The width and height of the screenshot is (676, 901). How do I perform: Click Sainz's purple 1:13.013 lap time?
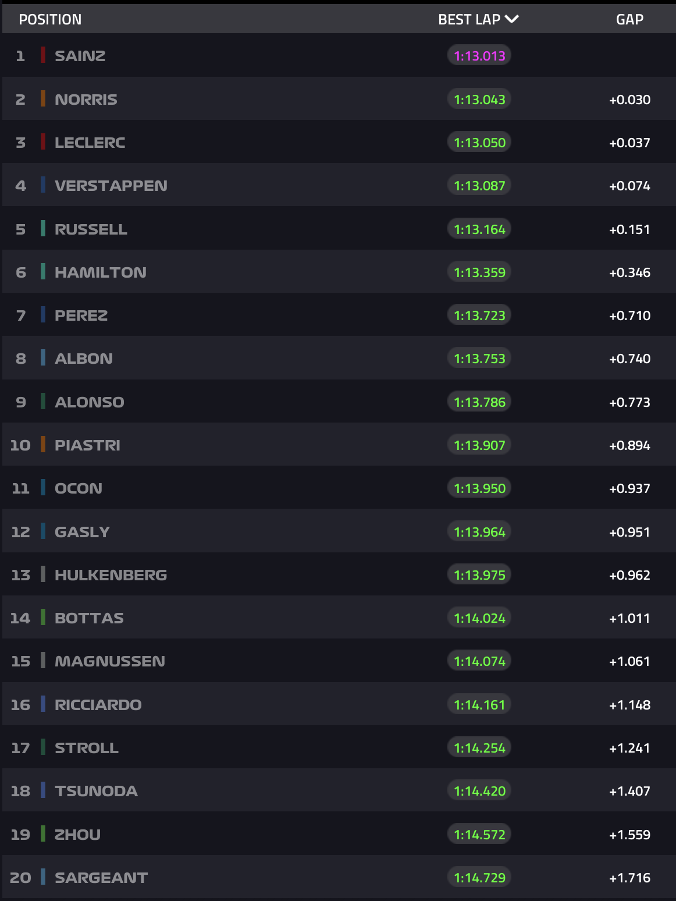tap(479, 56)
